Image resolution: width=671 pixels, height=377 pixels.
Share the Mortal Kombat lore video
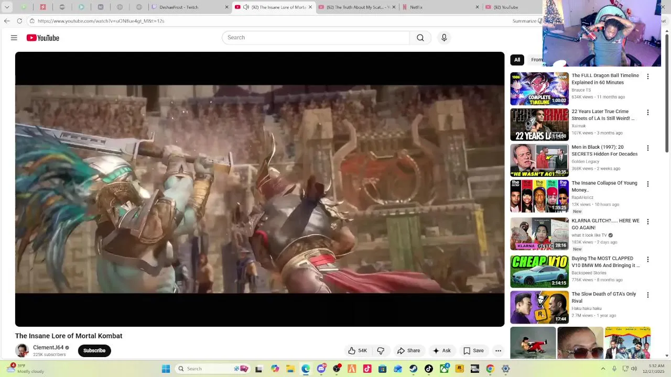click(408, 351)
